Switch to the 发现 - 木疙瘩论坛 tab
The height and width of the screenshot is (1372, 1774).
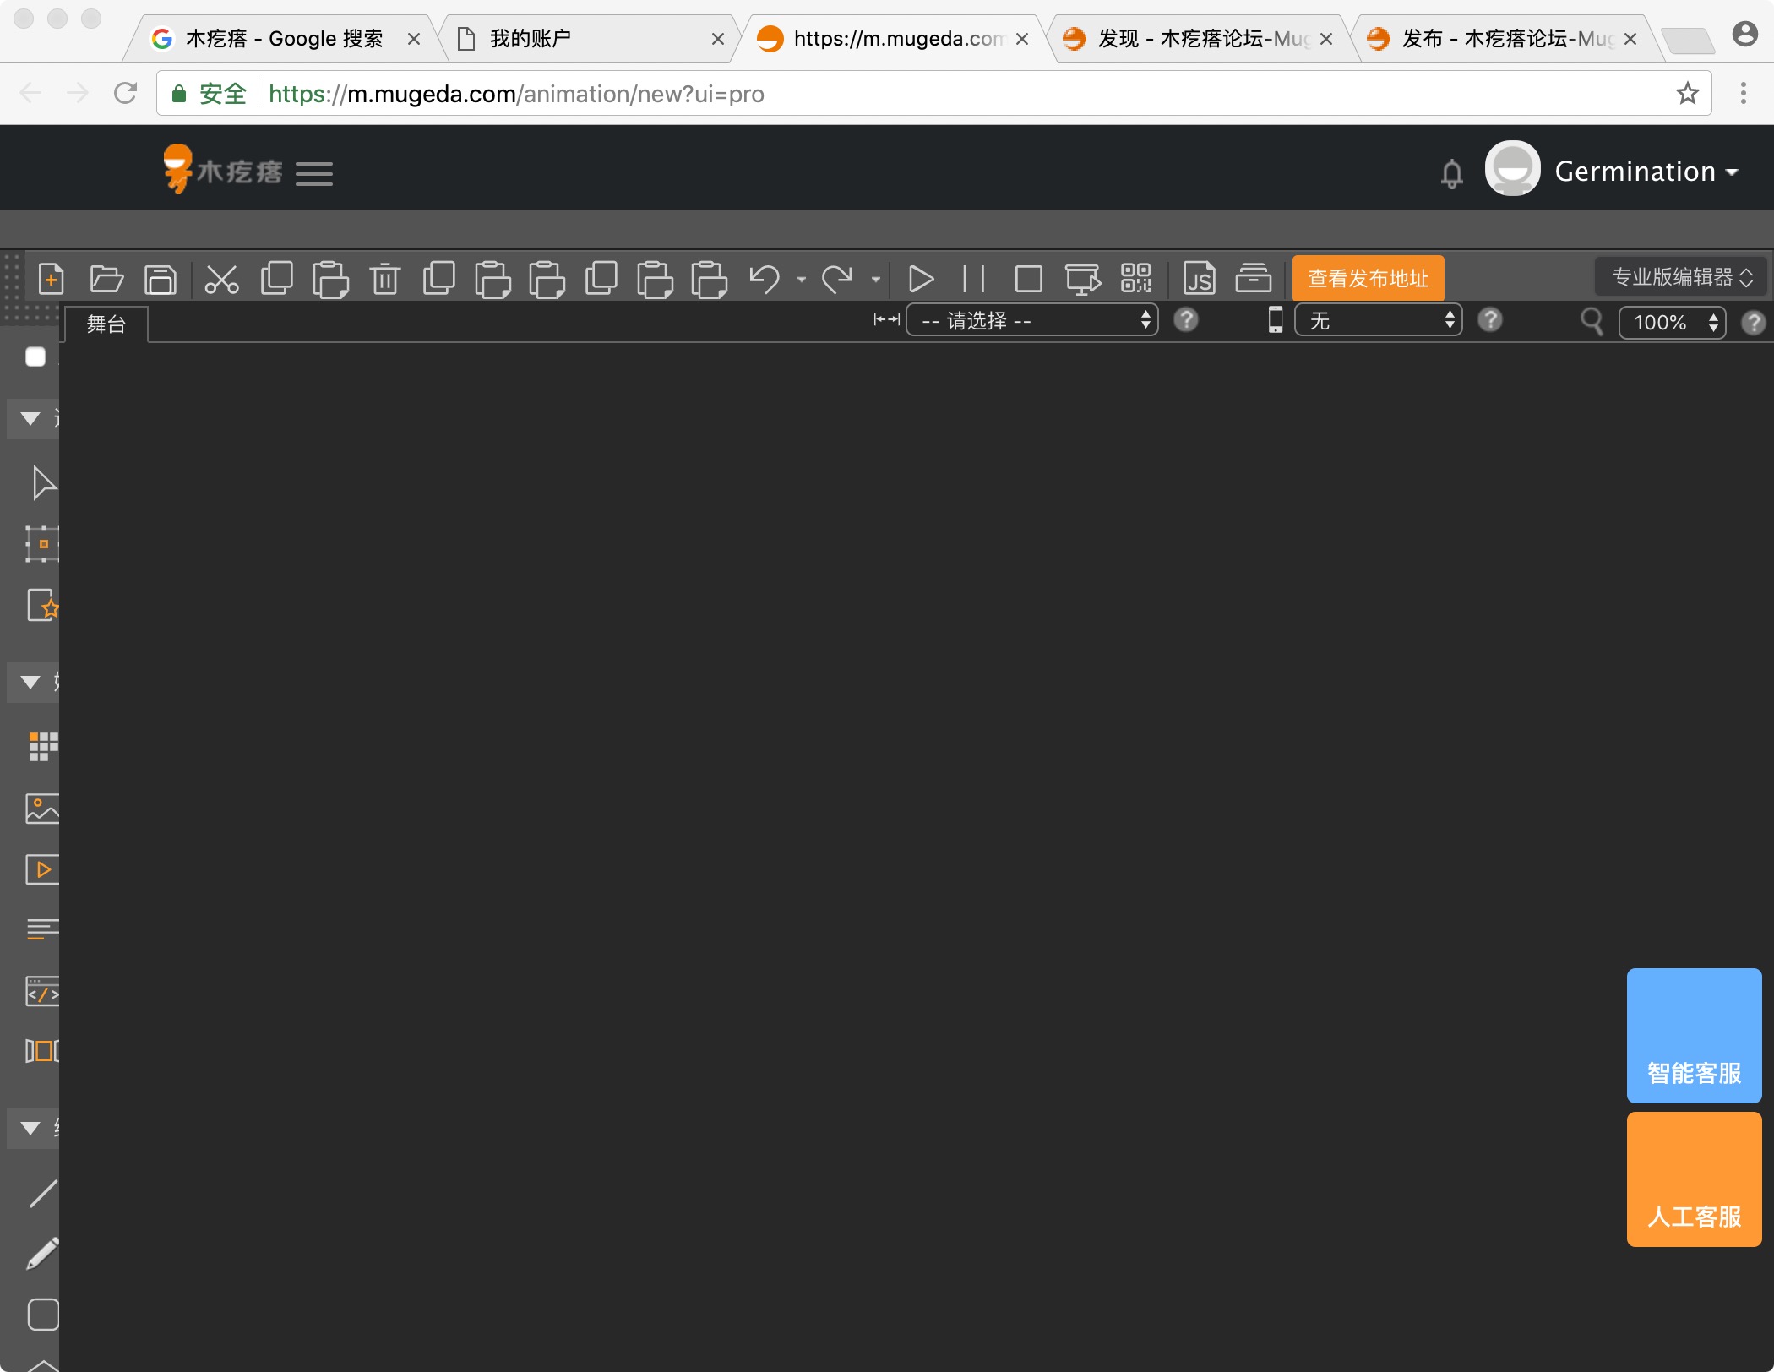click(1198, 38)
